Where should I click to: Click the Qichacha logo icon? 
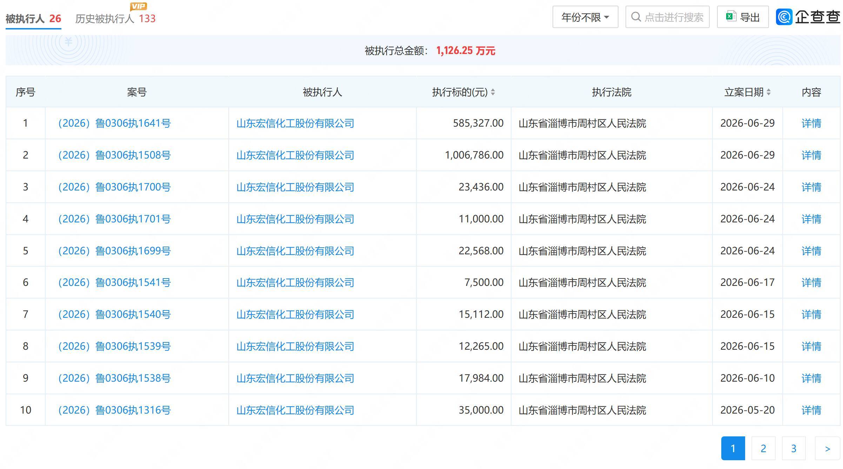784,17
